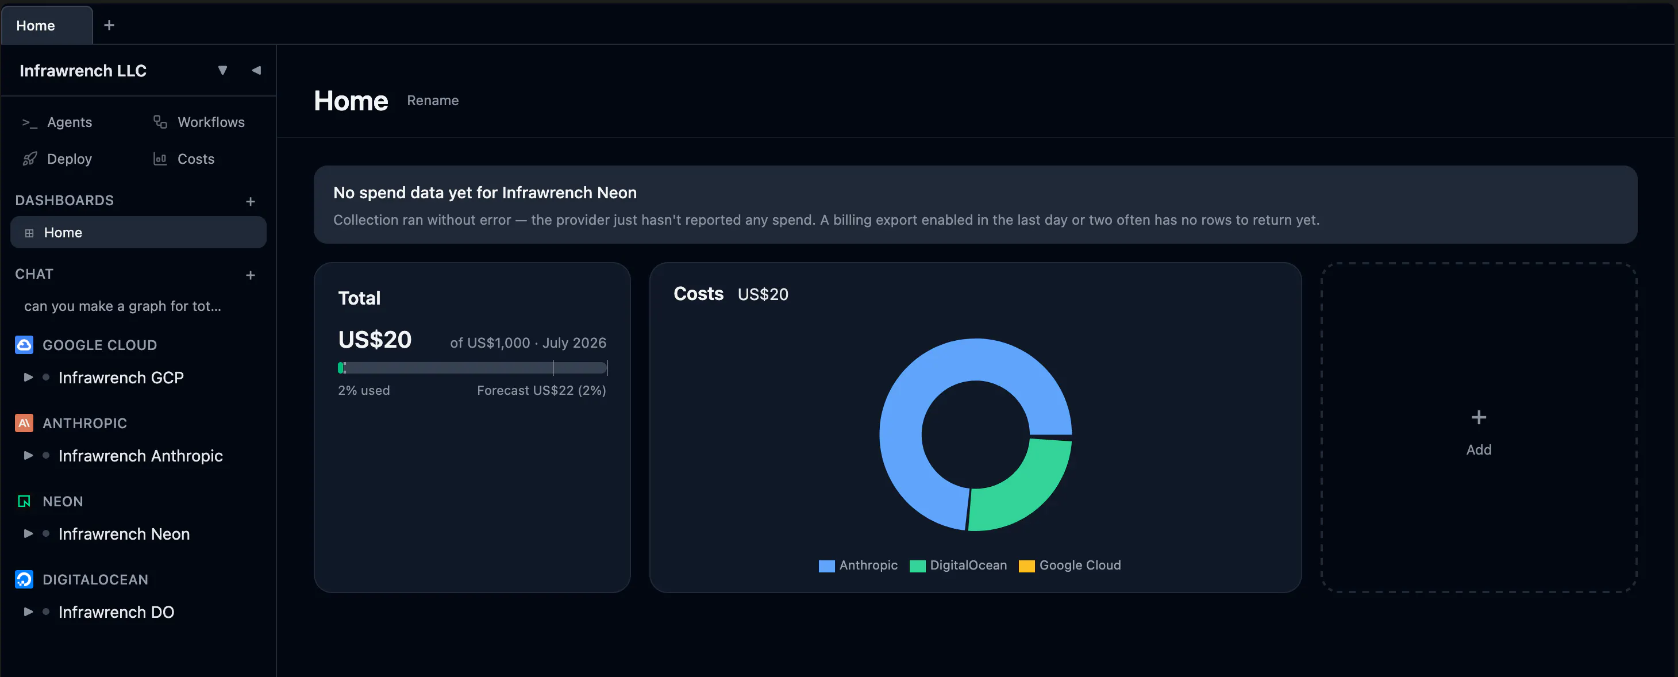Viewport: 1678px width, 677px height.
Task: Click the plus icon in Add widget card
Action: point(1479,417)
